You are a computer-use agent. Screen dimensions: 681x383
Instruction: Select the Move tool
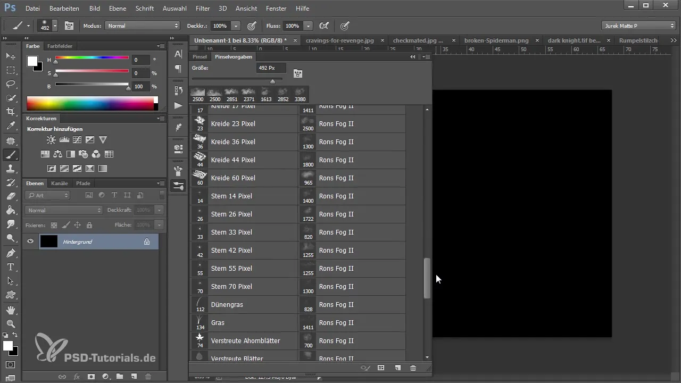(11, 56)
